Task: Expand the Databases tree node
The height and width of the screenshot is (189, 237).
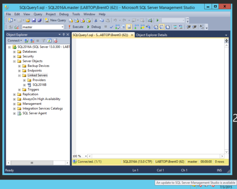Action: 15,52
